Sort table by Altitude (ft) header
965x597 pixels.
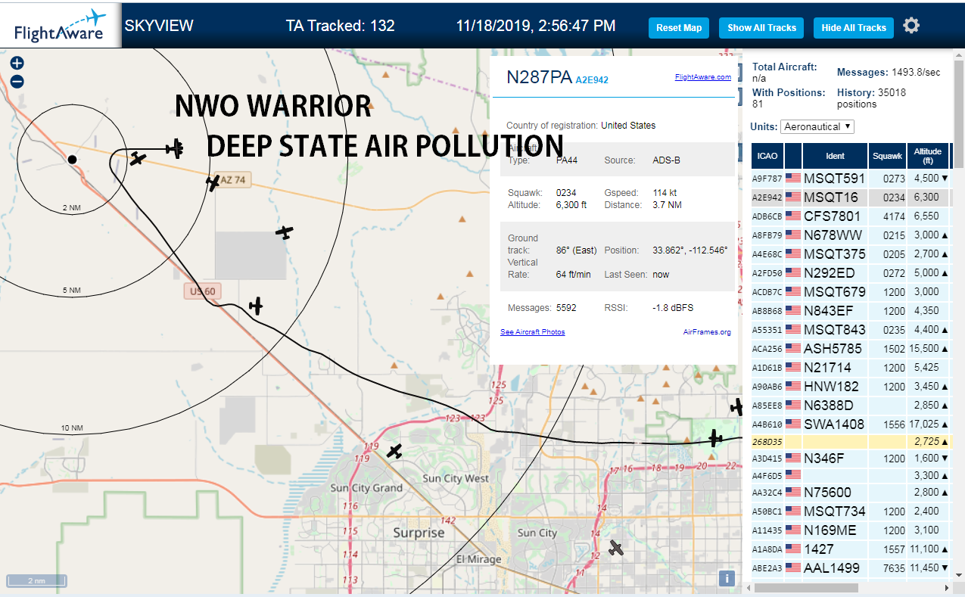pyautogui.click(x=928, y=156)
